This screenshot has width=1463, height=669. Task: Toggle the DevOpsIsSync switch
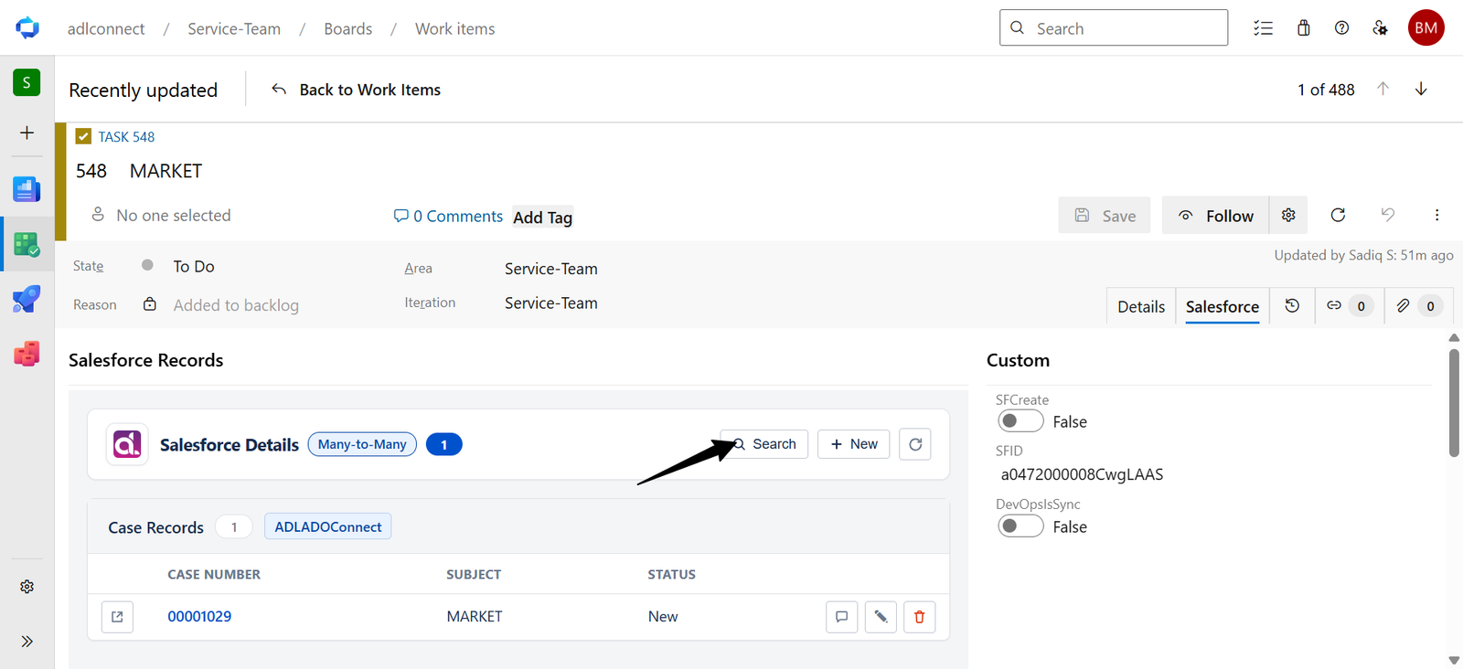click(x=1020, y=526)
